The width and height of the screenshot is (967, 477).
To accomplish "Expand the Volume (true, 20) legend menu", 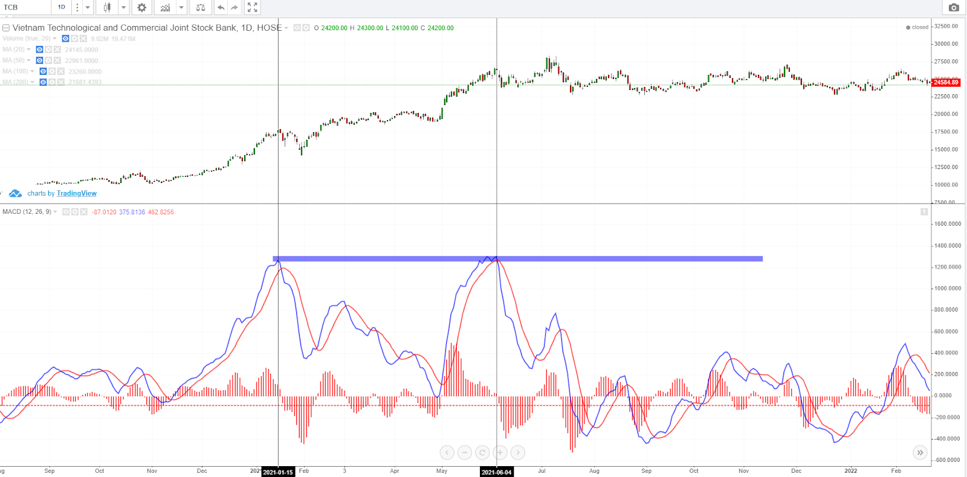I will coord(54,39).
